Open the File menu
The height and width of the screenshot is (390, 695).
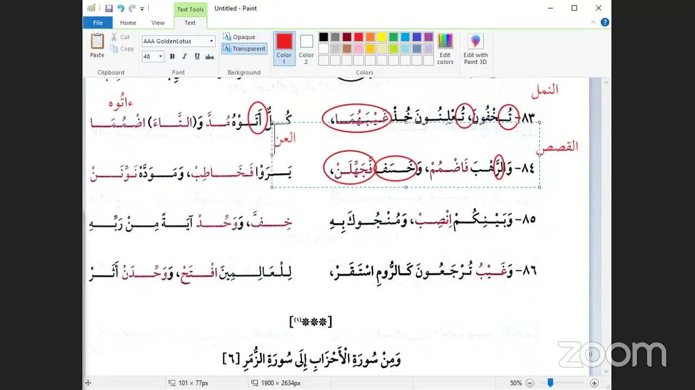point(98,23)
